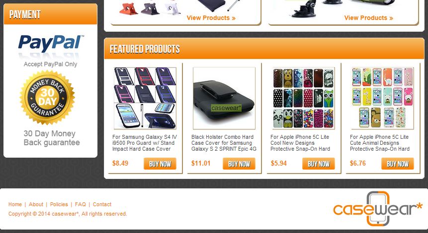Open the iPhone 5C Cute Animal Designs thumbnail
The width and height of the screenshot is (428, 233).
[383, 98]
